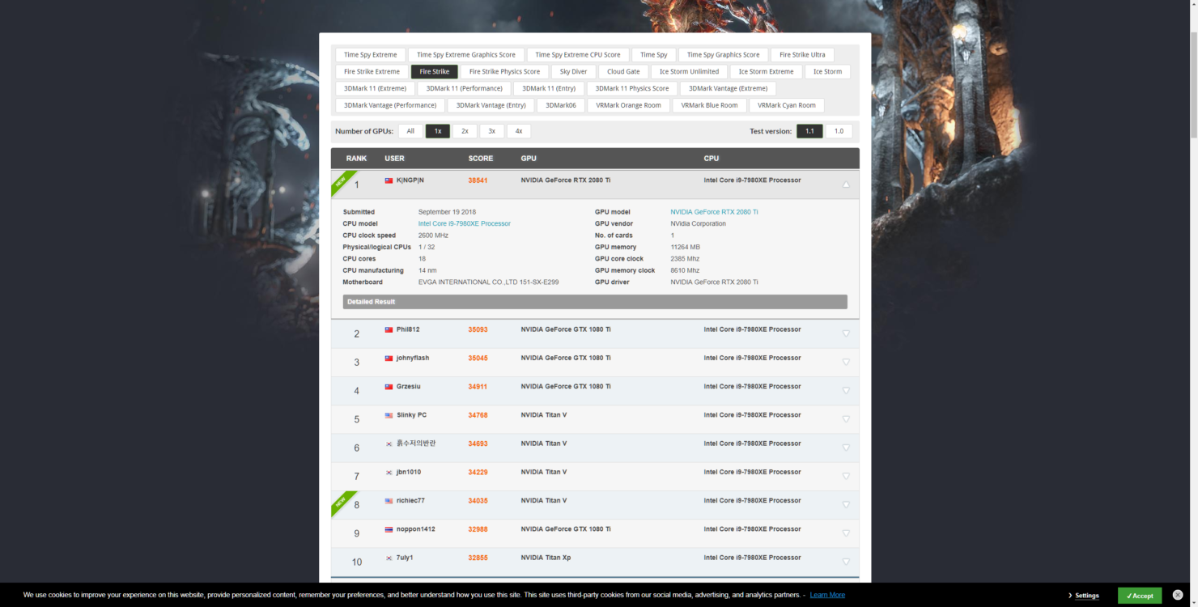The height and width of the screenshot is (607, 1198).
Task: Open the Cloud Gate tab
Action: pyautogui.click(x=623, y=72)
